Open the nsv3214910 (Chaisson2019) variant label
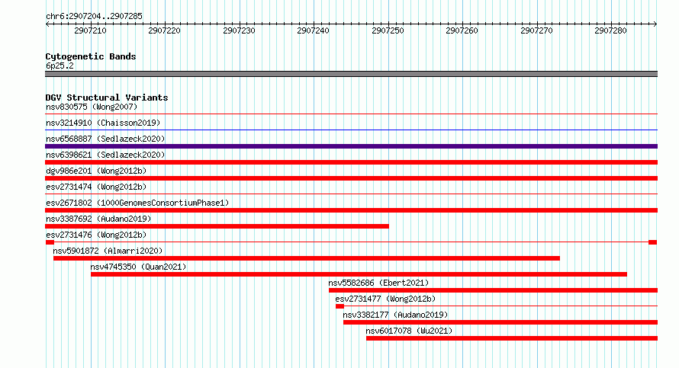 tap(103, 123)
